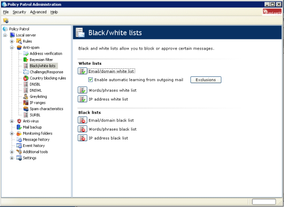The height and width of the screenshot is (207, 284).
Task: Click the Policy Patrol globe icon in tree
Action: tap(5, 29)
